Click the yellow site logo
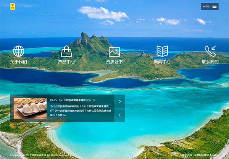The width and height of the screenshot is (229, 159). [13, 6]
